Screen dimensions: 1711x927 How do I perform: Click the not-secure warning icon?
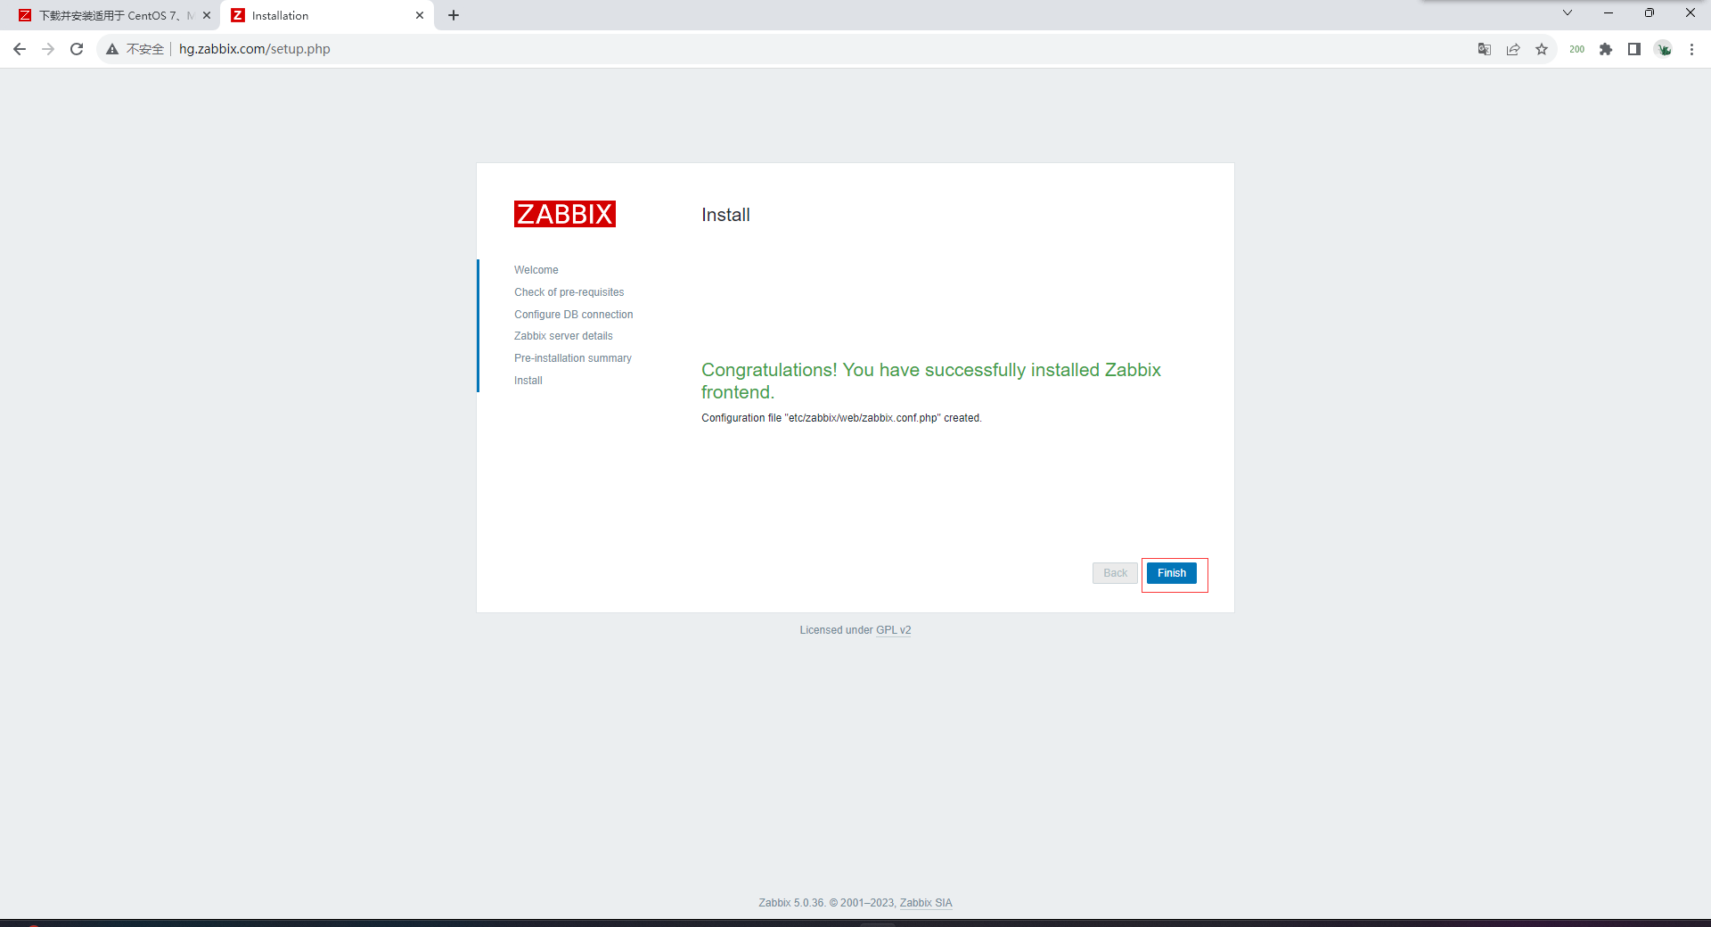pos(112,49)
